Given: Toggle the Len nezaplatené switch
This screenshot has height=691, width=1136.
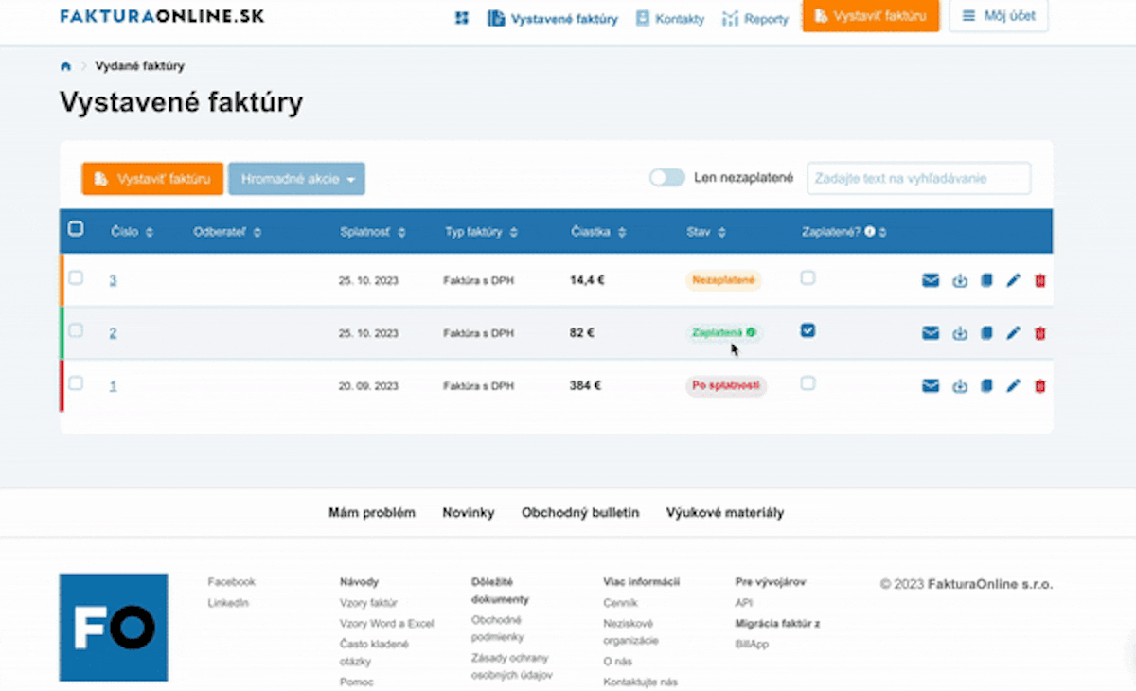Looking at the screenshot, I should tap(666, 178).
